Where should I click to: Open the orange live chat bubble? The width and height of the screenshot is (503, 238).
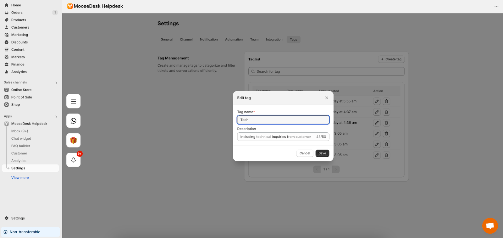(x=490, y=226)
